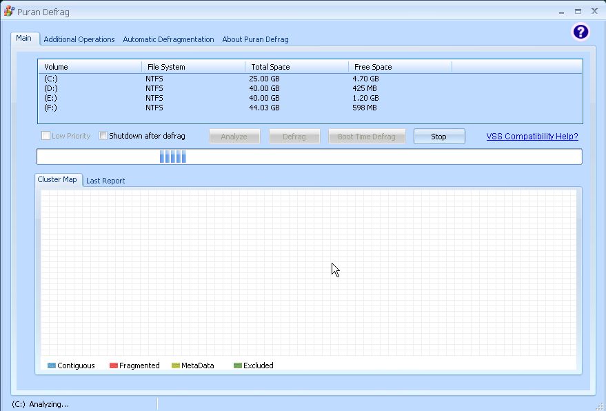Click the MetaData legend label
The height and width of the screenshot is (411, 606).
[x=197, y=365]
